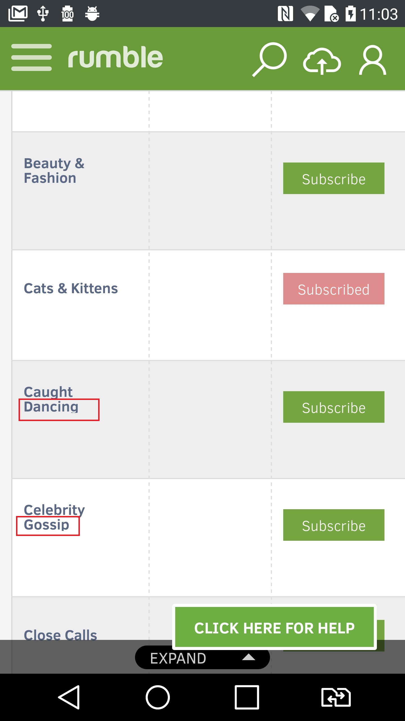
Task: Open the navigation hamburger menu
Action: (x=31, y=57)
